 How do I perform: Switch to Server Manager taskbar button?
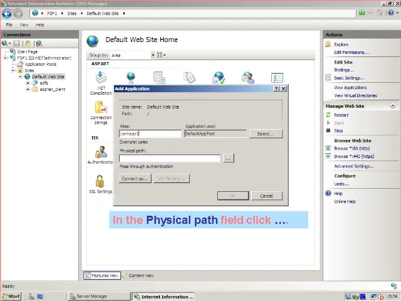click(99, 297)
